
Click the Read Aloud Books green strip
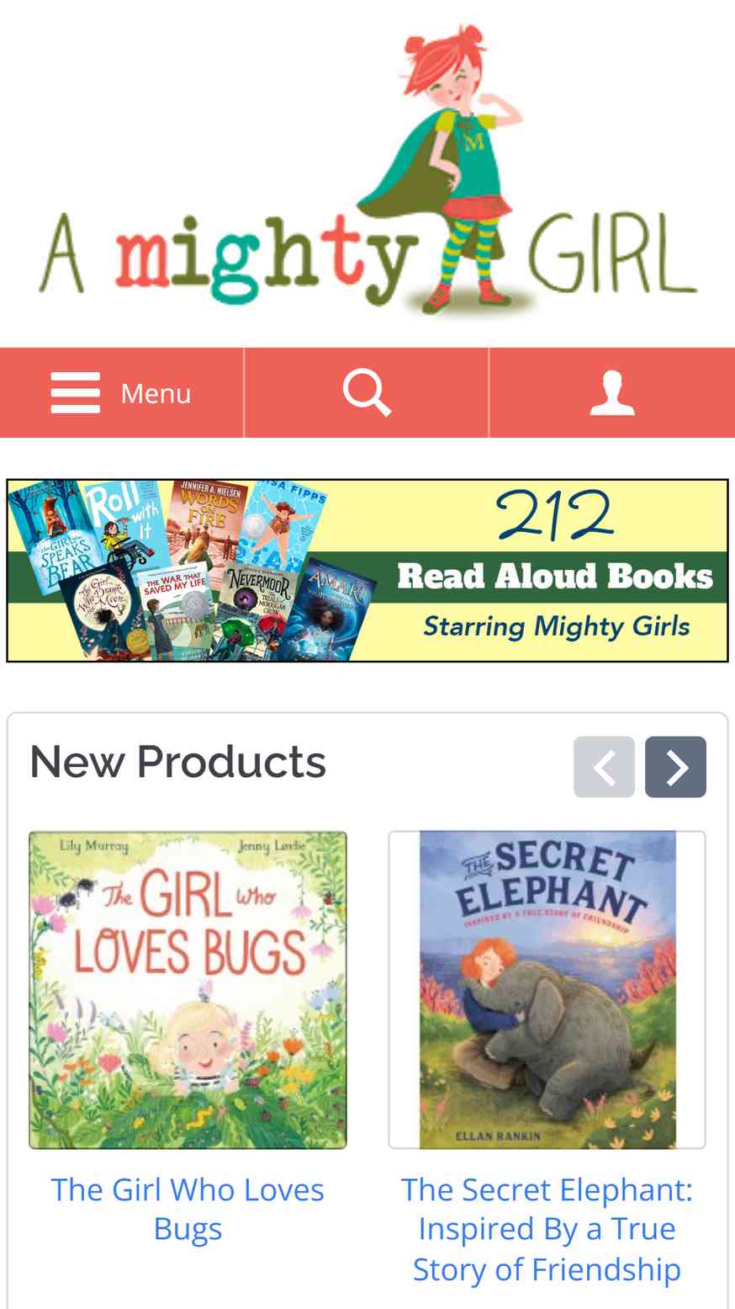click(555, 577)
